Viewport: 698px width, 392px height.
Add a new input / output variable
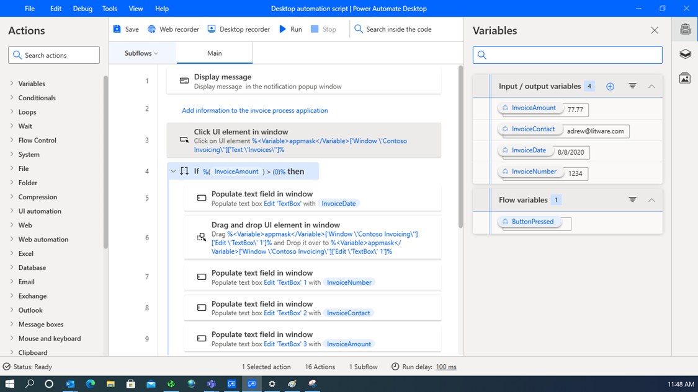click(610, 86)
